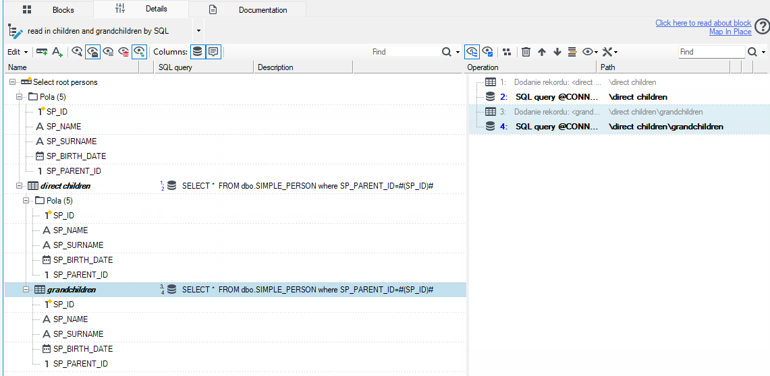
Task: Open left search options dropdown arrow
Action: point(458,52)
